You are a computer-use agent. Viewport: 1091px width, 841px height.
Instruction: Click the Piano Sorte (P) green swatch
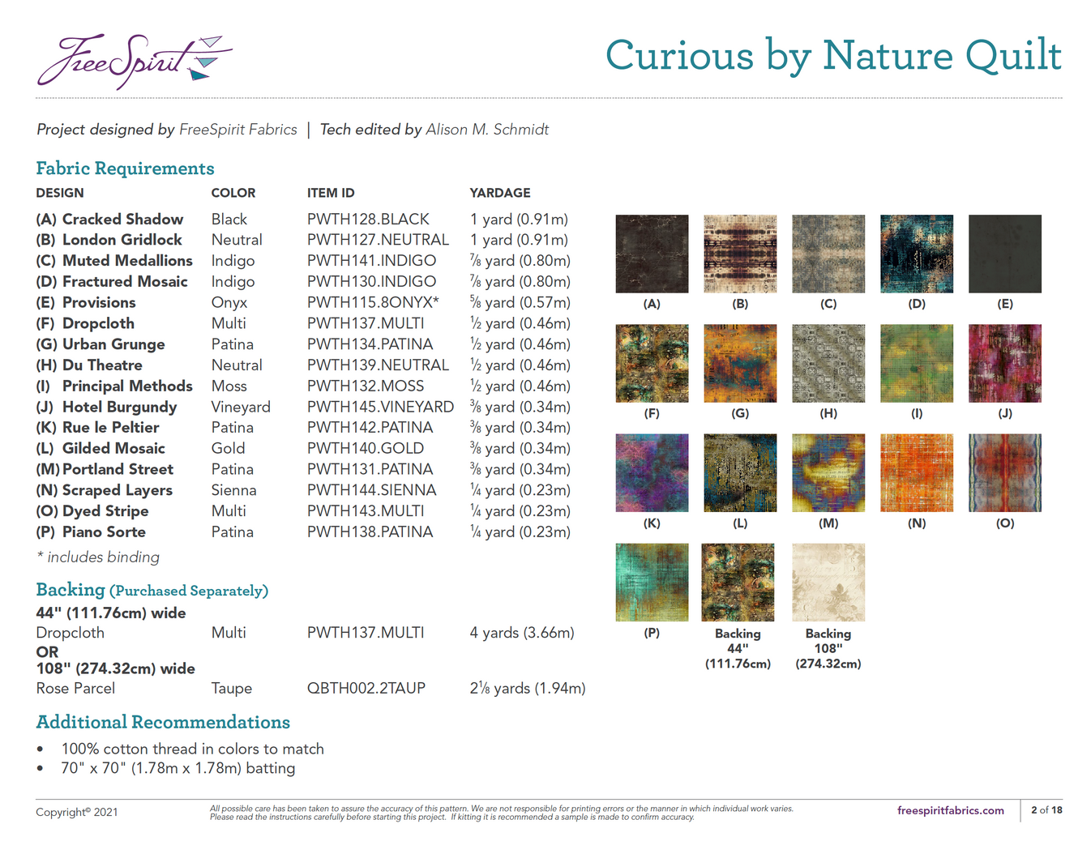click(652, 582)
